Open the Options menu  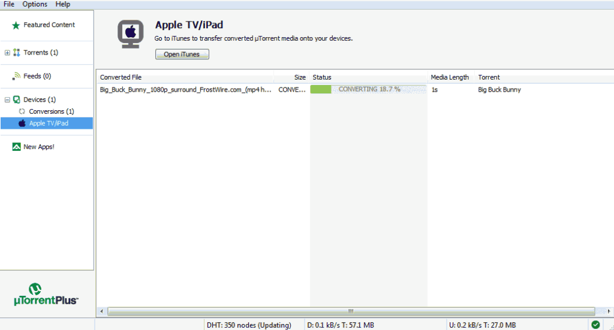click(x=35, y=4)
